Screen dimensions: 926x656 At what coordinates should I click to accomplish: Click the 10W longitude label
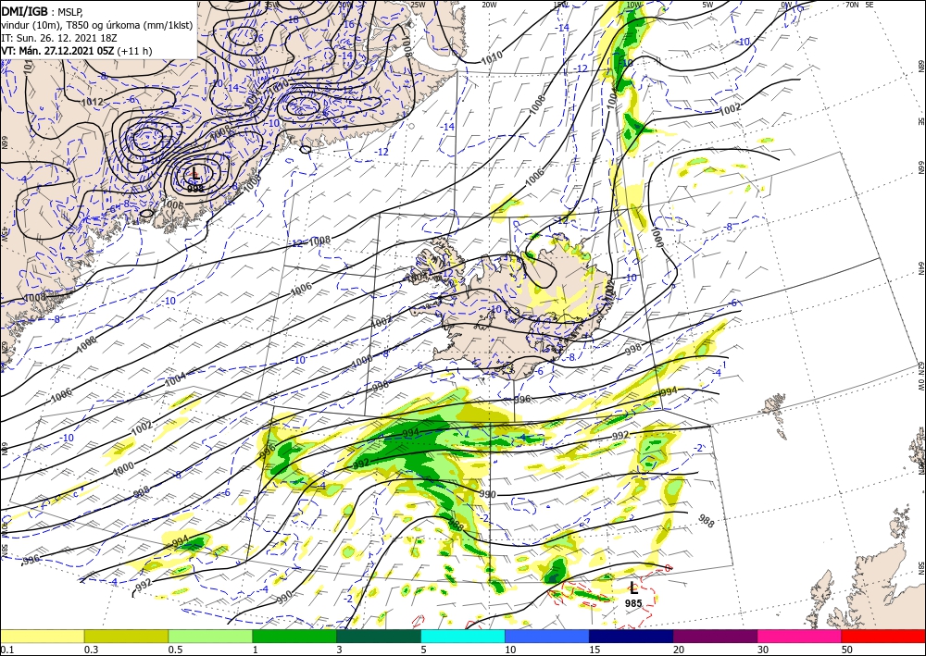click(x=633, y=5)
